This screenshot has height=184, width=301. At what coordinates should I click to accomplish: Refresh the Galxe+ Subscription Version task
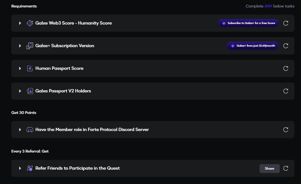(286, 46)
